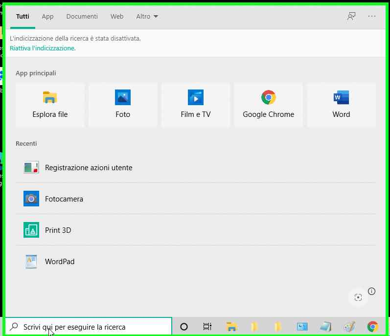Open the Esplora file app tile
Image resolution: width=390 pixels, height=336 pixels.
coord(50,105)
